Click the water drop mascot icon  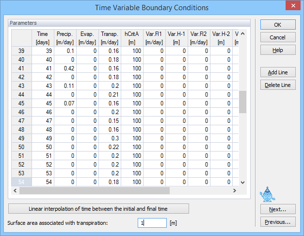pos(267,195)
